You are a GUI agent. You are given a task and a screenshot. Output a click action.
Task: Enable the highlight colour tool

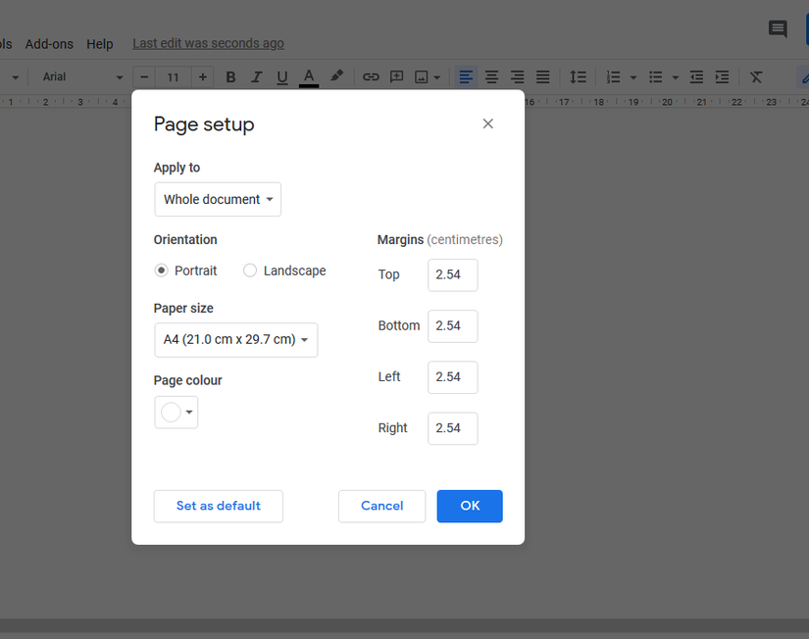(x=334, y=76)
